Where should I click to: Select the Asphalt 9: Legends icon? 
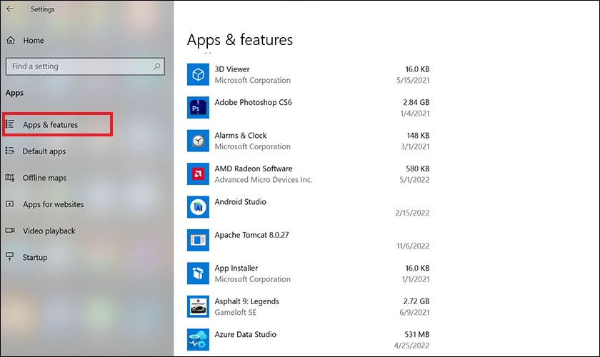click(x=198, y=306)
